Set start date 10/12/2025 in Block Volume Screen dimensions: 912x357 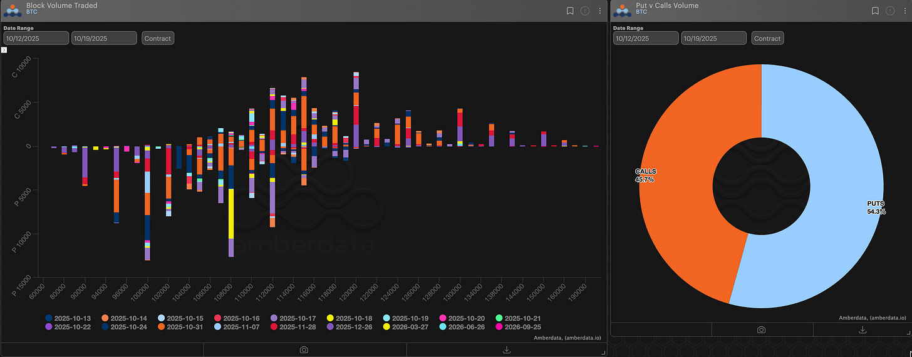36,38
